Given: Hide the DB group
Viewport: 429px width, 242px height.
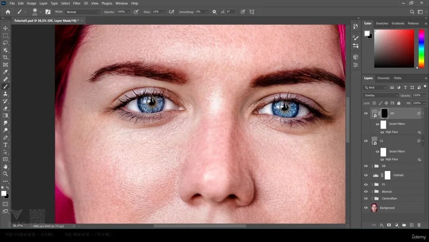Looking at the screenshot, I should click(366, 166).
